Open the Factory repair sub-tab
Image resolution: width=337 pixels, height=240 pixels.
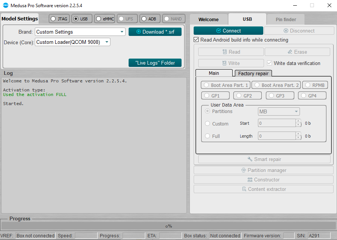(253, 73)
